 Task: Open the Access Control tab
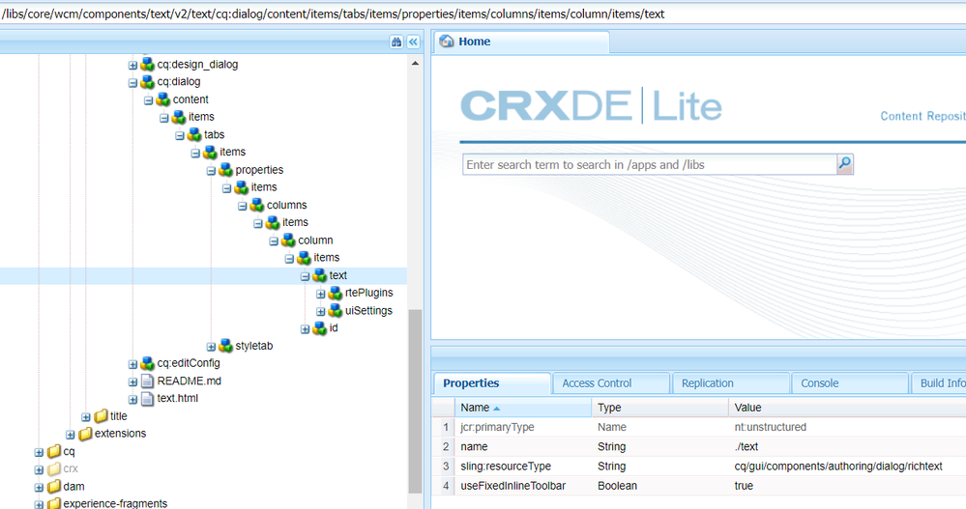coord(597,383)
